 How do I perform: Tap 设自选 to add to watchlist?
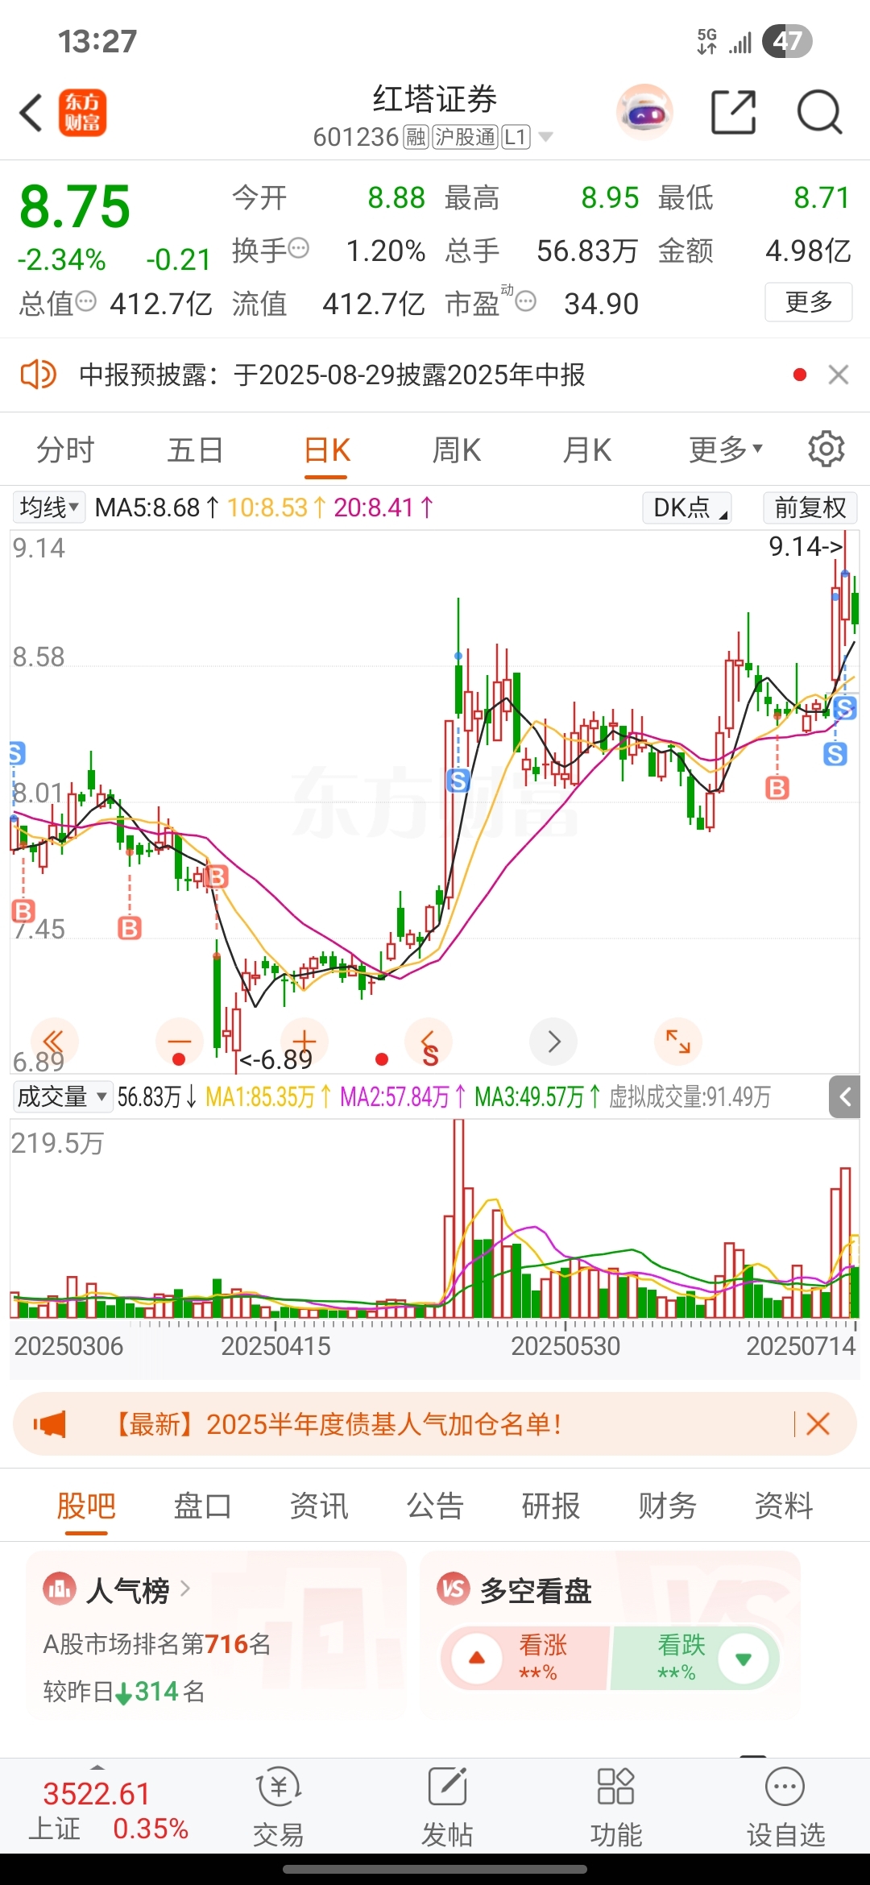pyautogui.click(x=785, y=1808)
